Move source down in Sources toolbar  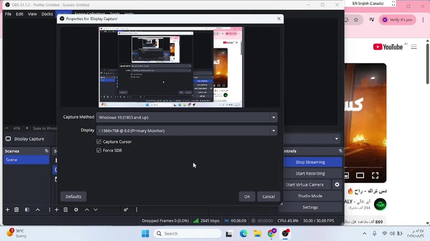click(x=96, y=210)
